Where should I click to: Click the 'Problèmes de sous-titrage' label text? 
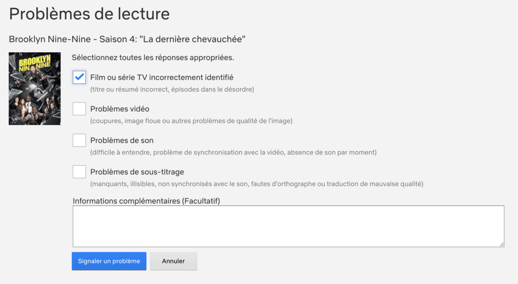point(137,172)
